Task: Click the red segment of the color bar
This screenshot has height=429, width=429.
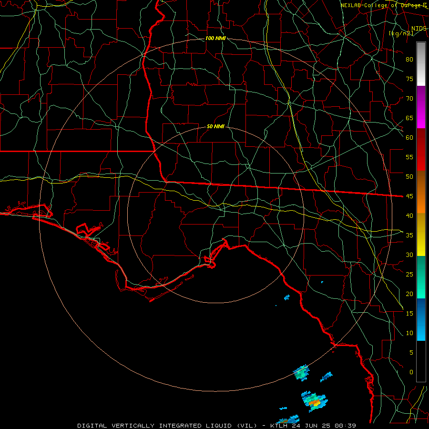Action: tap(421, 149)
